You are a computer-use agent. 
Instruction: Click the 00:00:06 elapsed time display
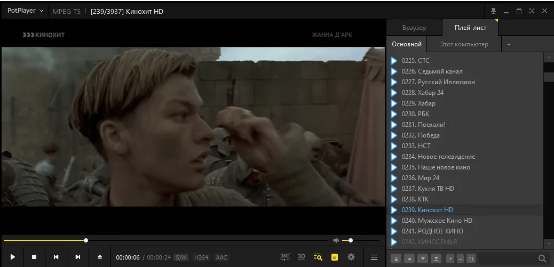[128, 257]
